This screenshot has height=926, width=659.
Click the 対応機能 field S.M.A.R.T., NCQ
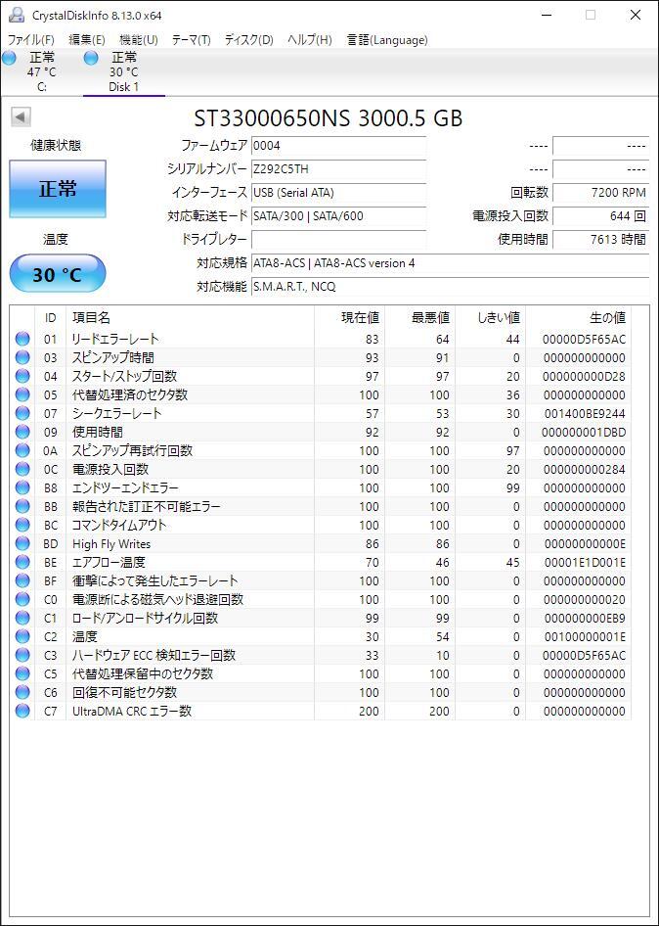(x=450, y=287)
